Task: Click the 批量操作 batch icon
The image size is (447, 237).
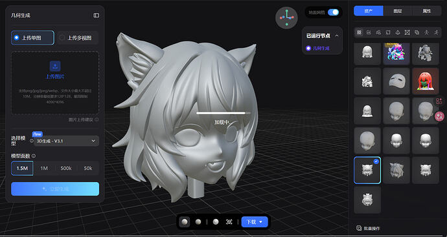Action: coord(359,228)
